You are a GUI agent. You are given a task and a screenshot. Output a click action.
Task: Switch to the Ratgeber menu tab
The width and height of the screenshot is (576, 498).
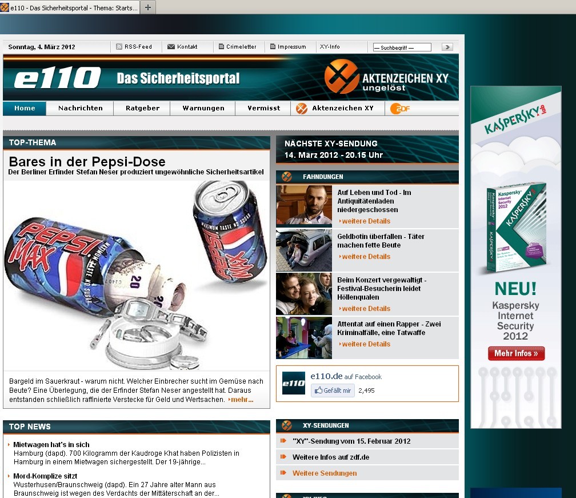(143, 109)
